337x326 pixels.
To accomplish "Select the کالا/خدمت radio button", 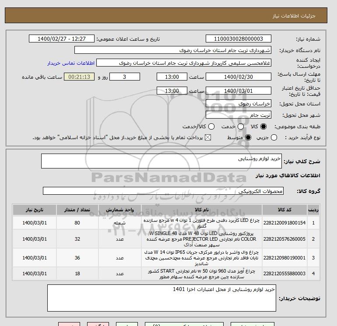I will pyautogui.click(x=211, y=126).
